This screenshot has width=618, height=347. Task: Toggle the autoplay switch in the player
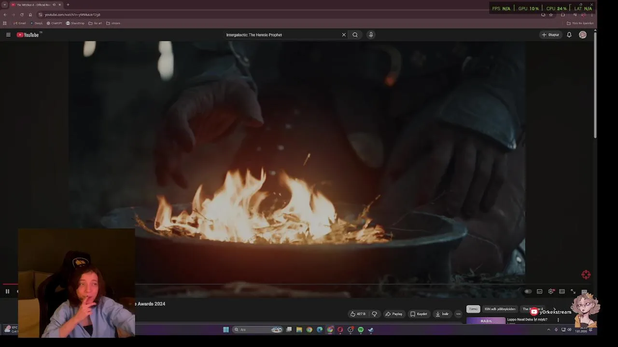pos(528,291)
